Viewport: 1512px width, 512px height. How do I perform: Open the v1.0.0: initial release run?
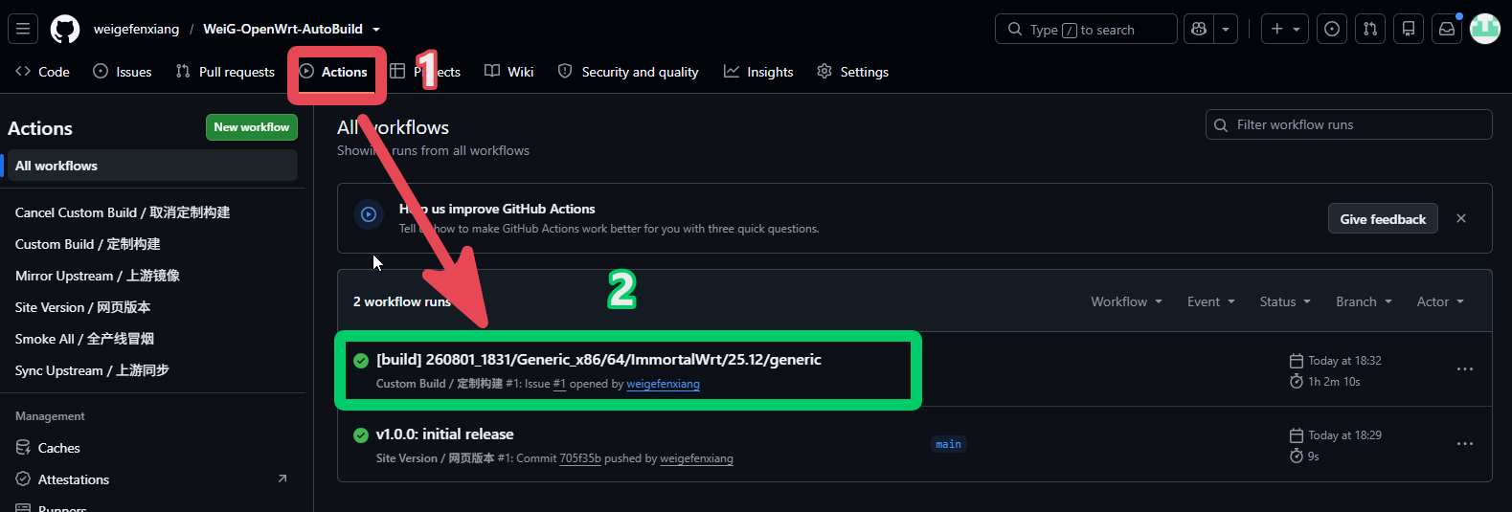[444, 434]
